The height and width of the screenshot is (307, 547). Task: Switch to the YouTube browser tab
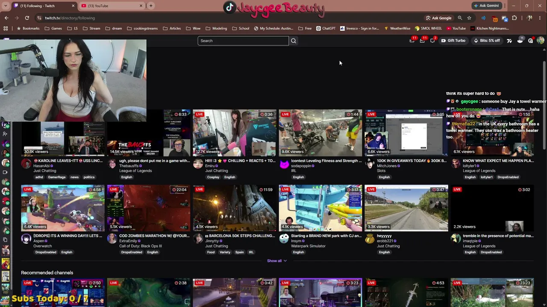pyautogui.click(x=112, y=6)
